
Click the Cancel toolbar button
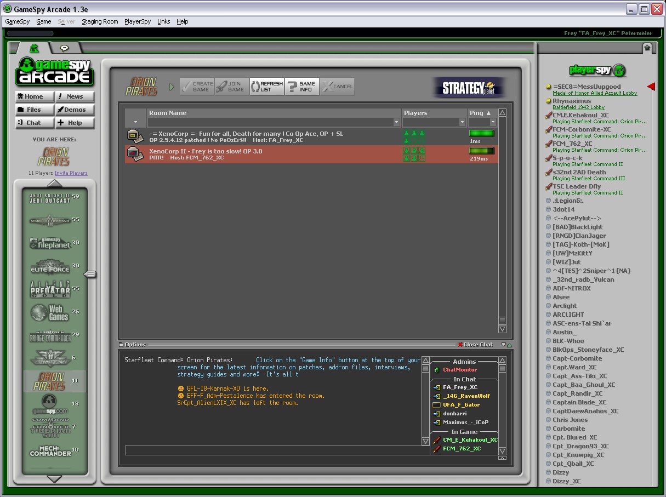337,87
